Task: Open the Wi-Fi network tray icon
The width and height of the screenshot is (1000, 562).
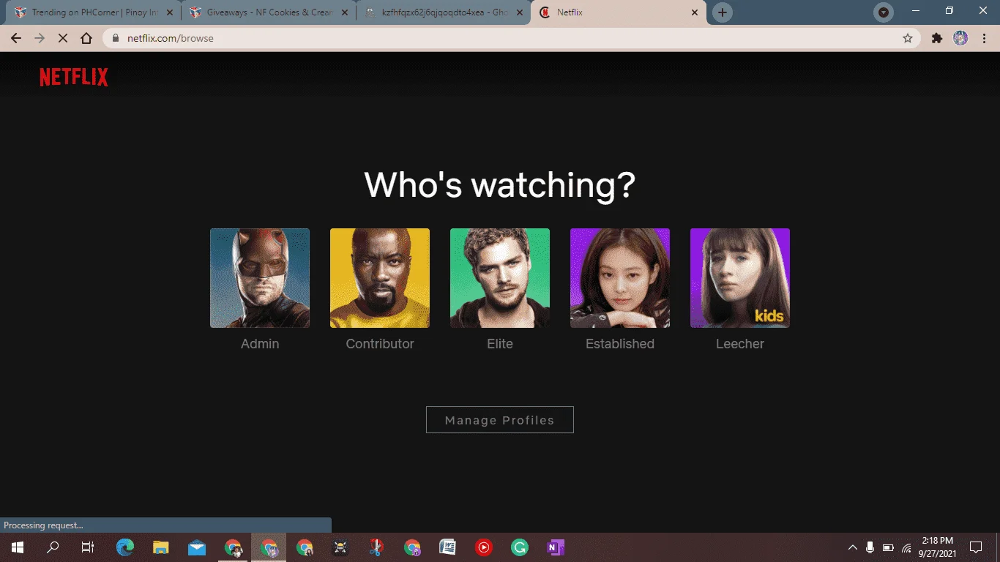Action: [x=906, y=547]
